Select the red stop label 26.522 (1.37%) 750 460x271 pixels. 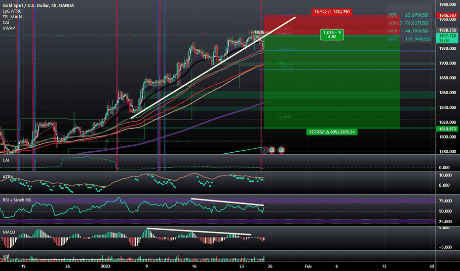pos(332,12)
